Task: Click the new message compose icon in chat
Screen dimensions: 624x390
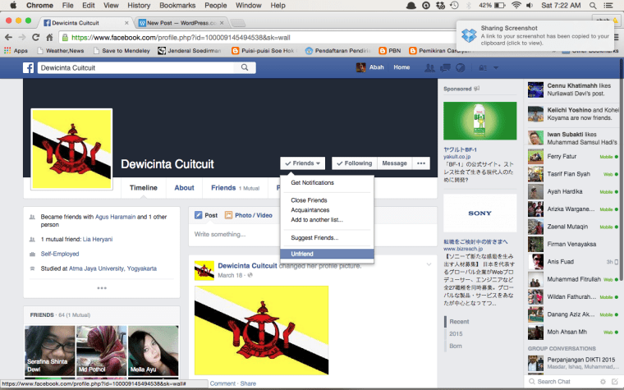Action: pyautogui.click(x=615, y=381)
